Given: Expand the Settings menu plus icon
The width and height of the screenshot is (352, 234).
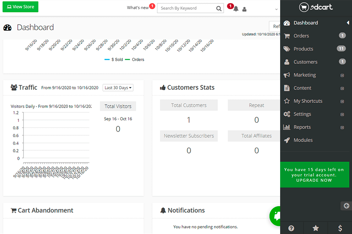Looking at the screenshot, I should pos(342,114).
